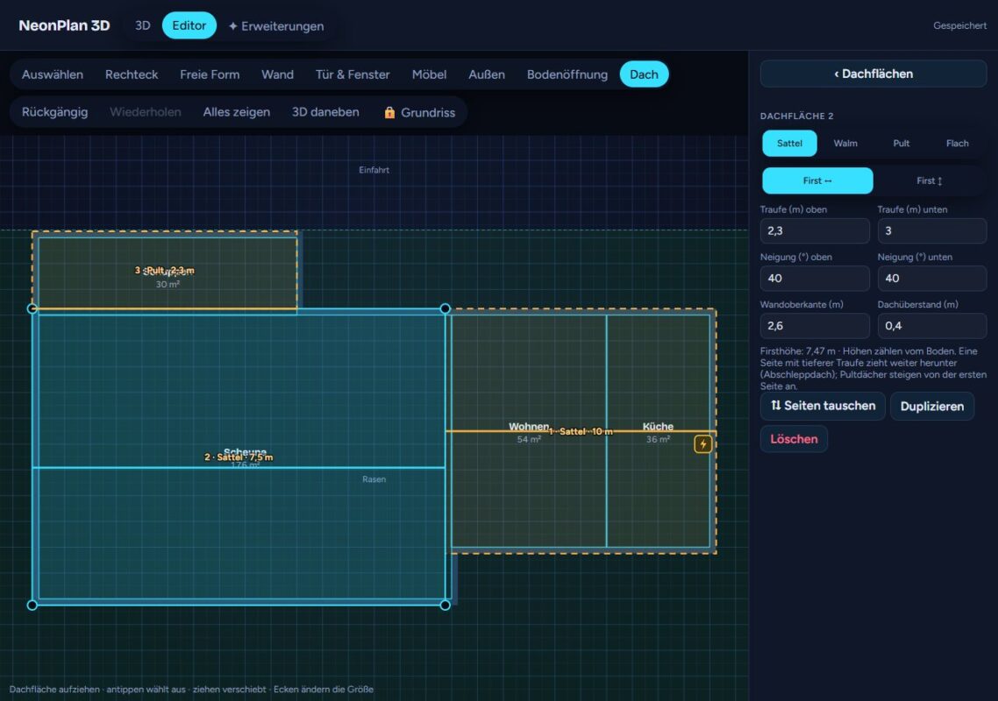Focus the Traufe (m) unten field
Screen dimensions: 998x701
click(x=932, y=231)
